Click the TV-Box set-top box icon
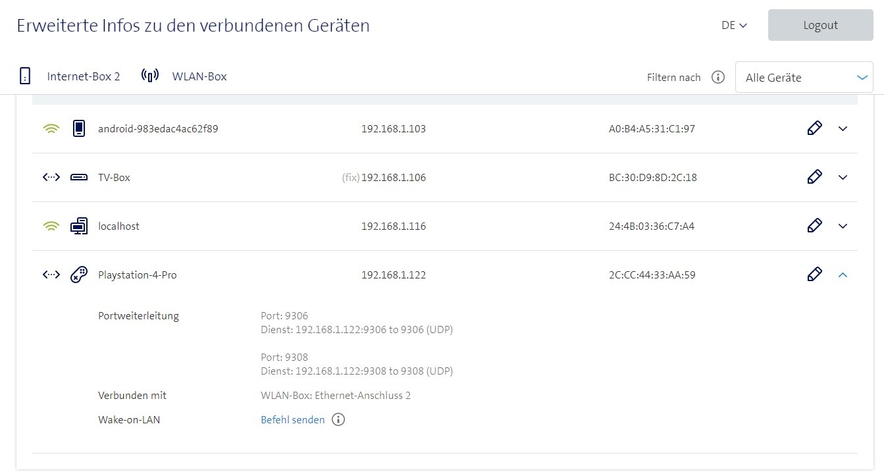Screen dimensions: 884x474 pyautogui.click(x=79, y=178)
